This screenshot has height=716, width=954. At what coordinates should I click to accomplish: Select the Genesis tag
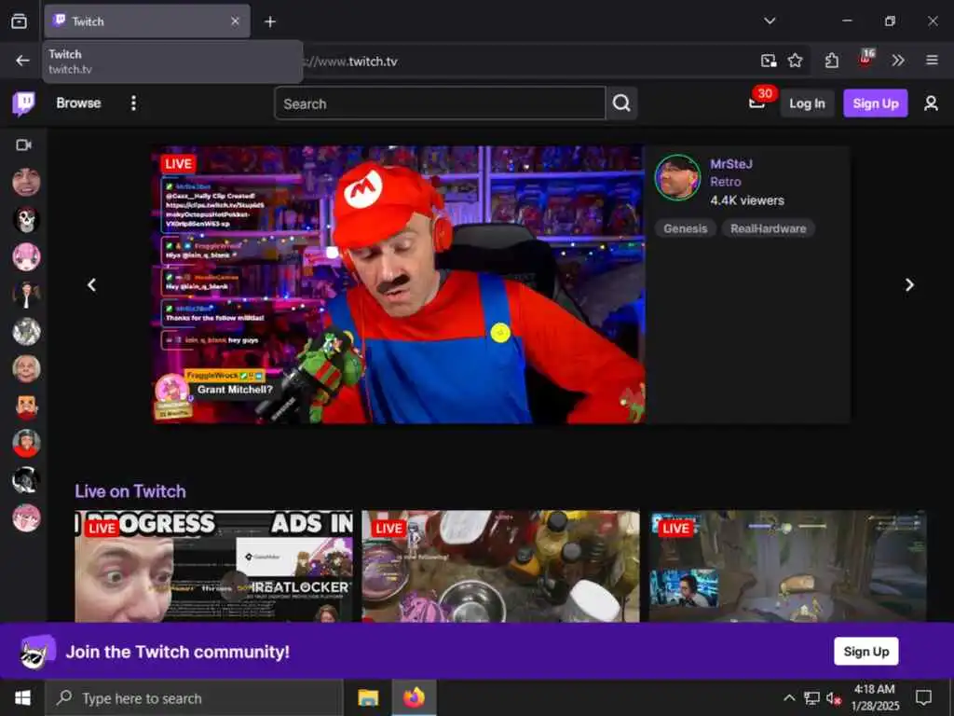point(685,228)
